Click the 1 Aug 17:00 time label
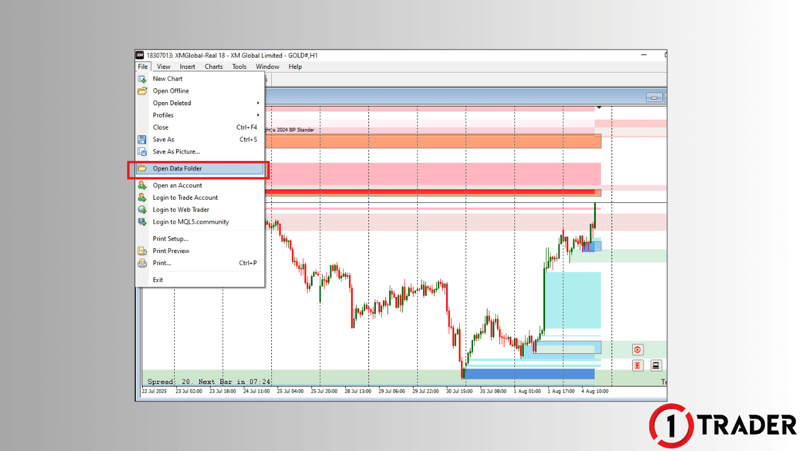 point(561,391)
